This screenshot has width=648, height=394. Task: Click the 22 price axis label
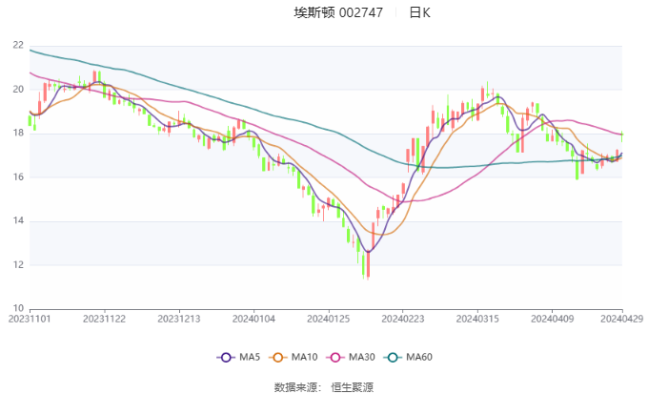[x=18, y=45]
